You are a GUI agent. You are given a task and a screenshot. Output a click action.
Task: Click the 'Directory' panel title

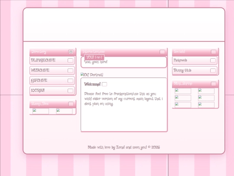click(39, 52)
